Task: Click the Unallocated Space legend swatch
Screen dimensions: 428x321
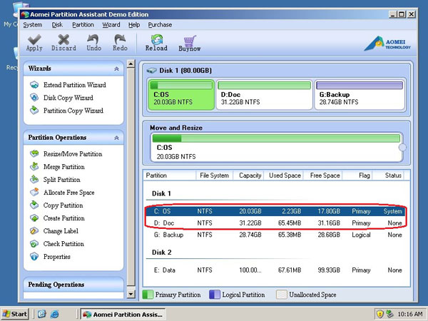Action: 282,295
